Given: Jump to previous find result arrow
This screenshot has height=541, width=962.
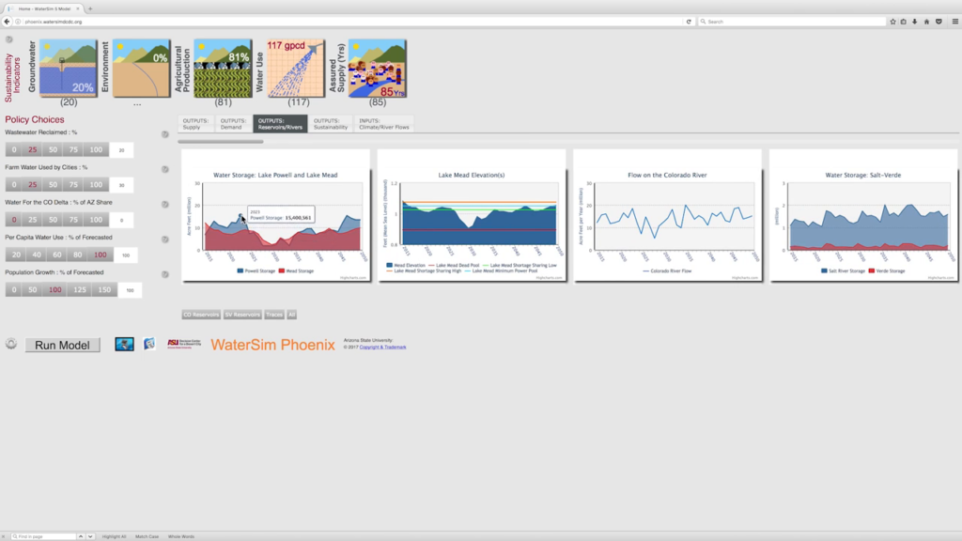Looking at the screenshot, I should point(81,536).
